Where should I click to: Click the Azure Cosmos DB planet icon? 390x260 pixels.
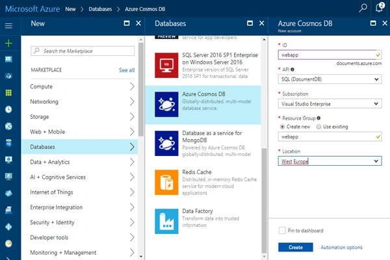point(166,104)
